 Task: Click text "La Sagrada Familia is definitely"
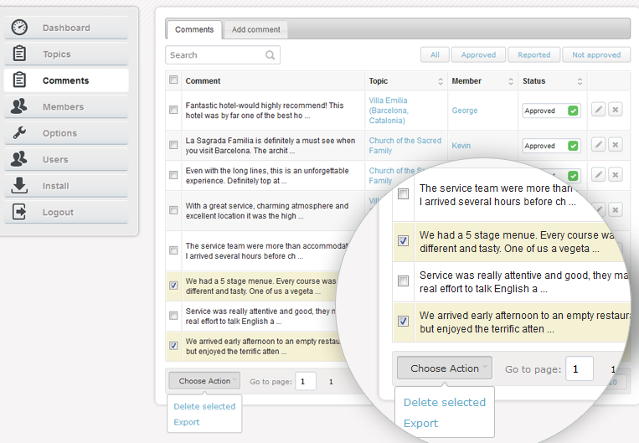(x=240, y=141)
